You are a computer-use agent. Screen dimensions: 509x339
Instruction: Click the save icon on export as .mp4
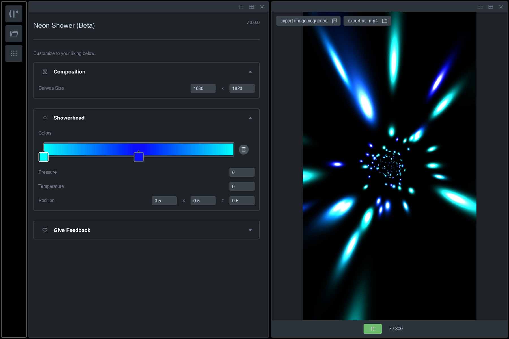(385, 21)
